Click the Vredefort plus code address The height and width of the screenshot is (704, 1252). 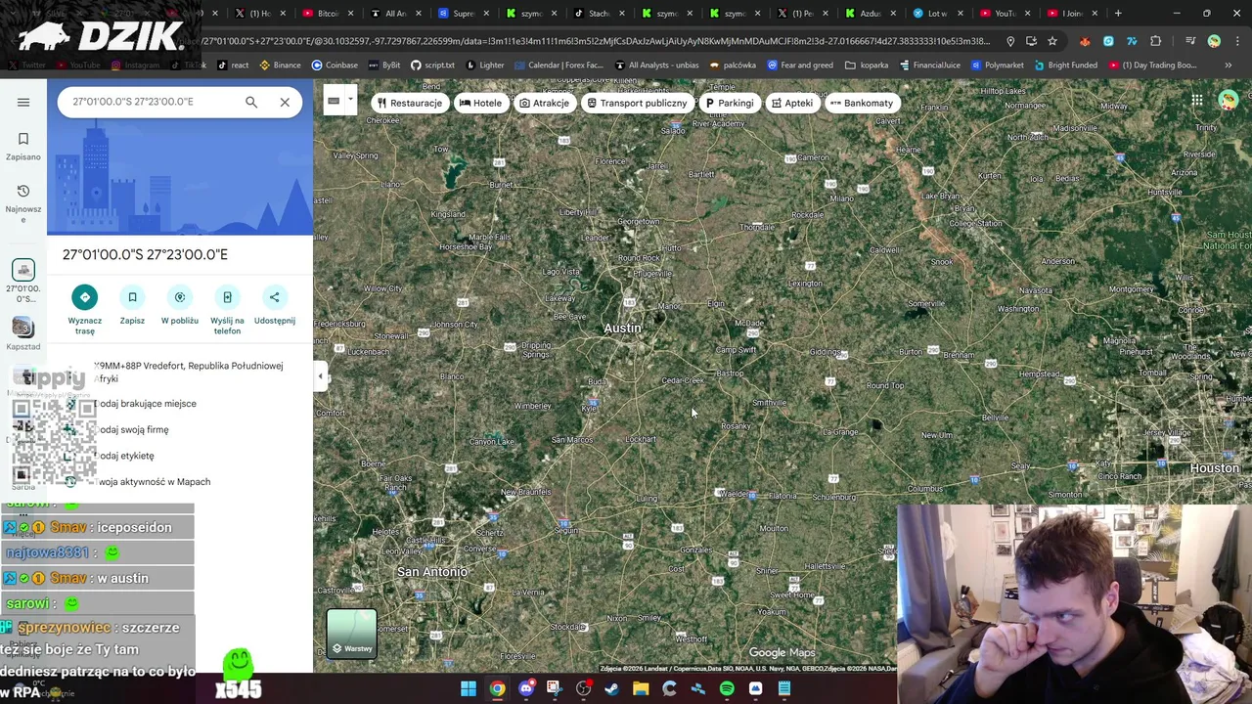pyautogui.click(x=188, y=372)
